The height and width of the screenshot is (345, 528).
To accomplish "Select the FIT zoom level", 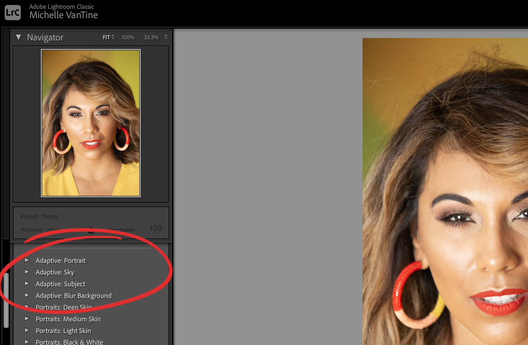I will (106, 37).
